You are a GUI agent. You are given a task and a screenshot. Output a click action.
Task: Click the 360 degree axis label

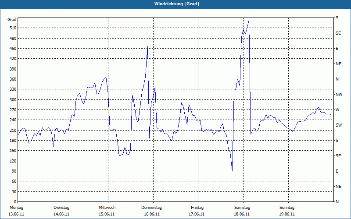coord(13,79)
